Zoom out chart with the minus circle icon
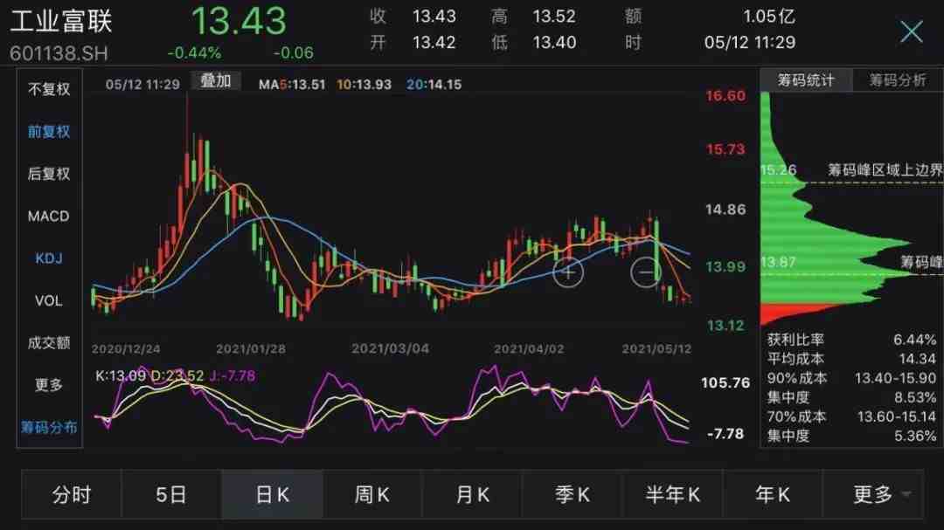This screenshot has width=944, height=530. pyautogui.click(x=646, y=272)
